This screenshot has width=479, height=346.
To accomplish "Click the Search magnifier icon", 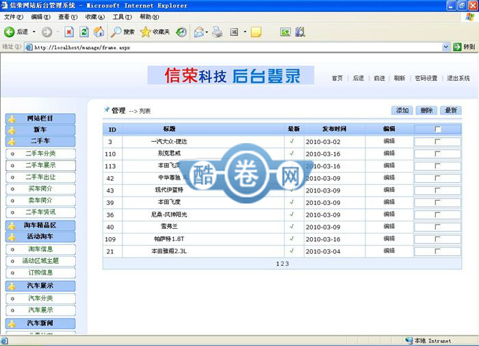I will tap(116, 32).
